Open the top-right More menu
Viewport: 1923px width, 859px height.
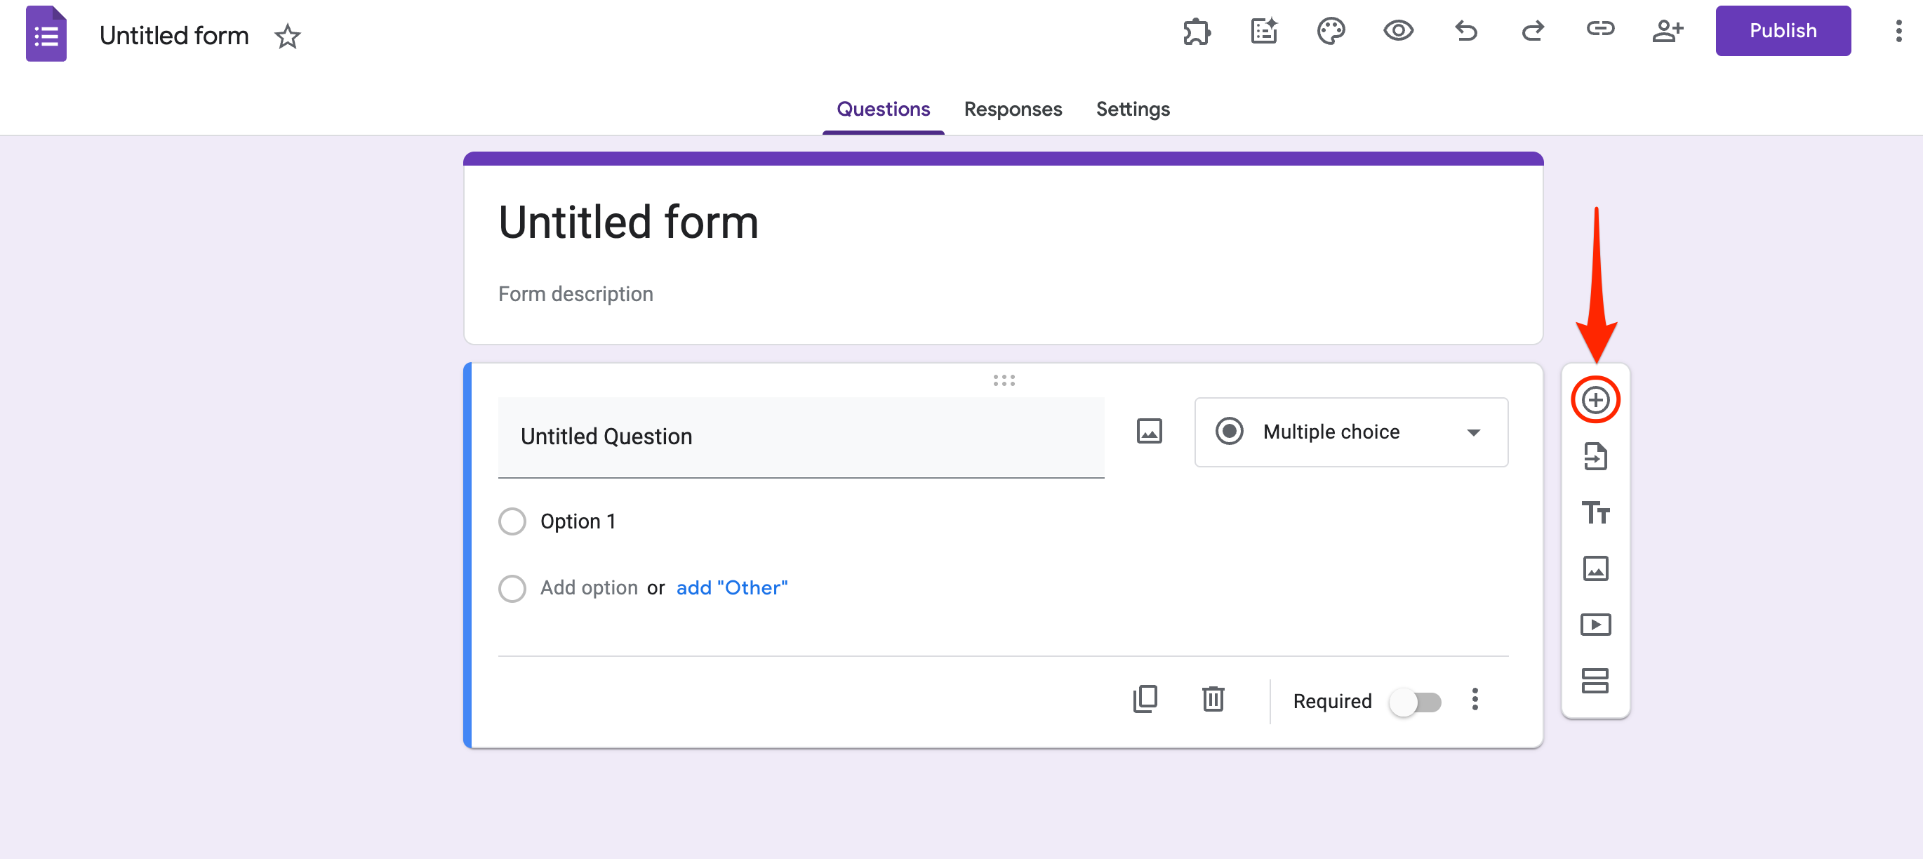pyautogui.click(x=1898, y=32)
